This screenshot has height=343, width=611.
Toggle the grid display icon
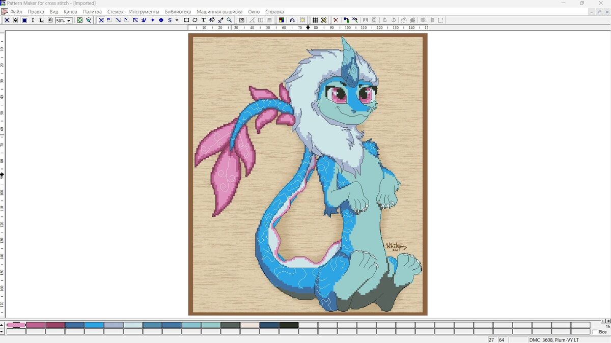click(x=315, y=20)
